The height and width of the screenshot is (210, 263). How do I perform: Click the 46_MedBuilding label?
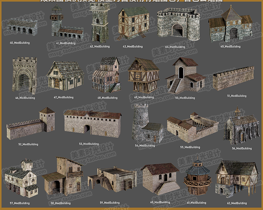coord(25,98)
